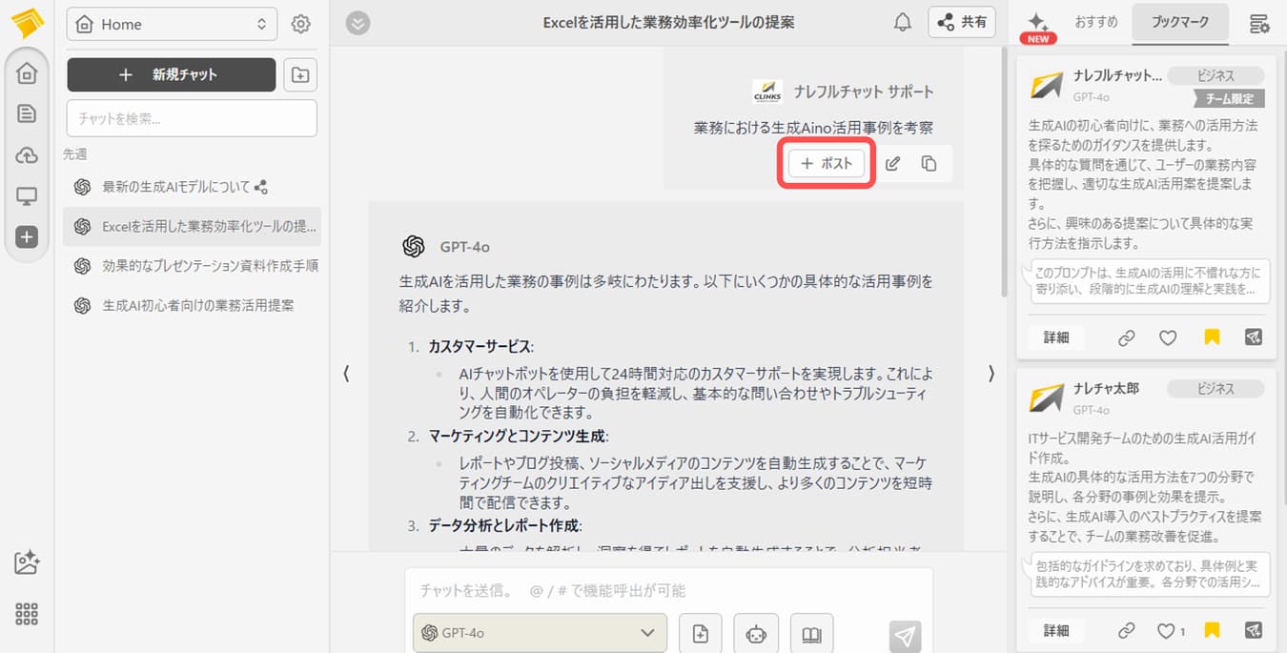Image resolution: width=1287 pixels, height=653 pixels.
Task: Click the 共有 share button
Action: pyautogui.click(x=962, y=23)
